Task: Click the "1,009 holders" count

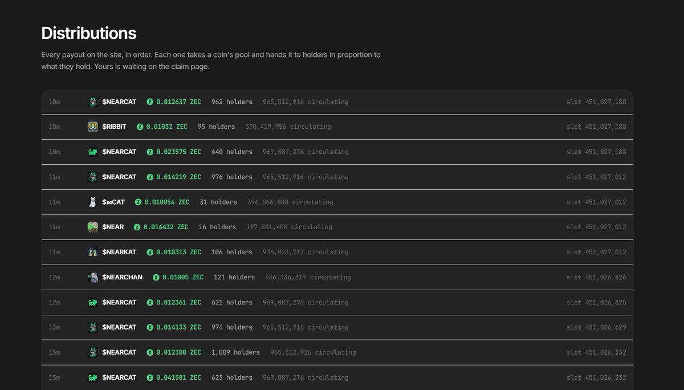Action: pyautogui.click(x=235, y=352)
